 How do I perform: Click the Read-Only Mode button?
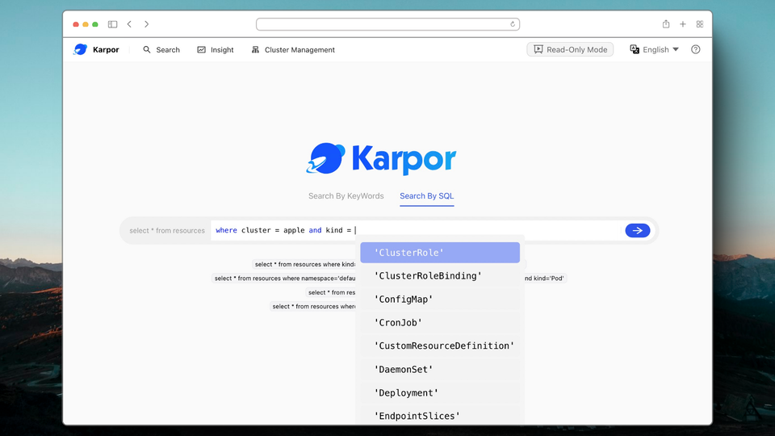point(570,49)
